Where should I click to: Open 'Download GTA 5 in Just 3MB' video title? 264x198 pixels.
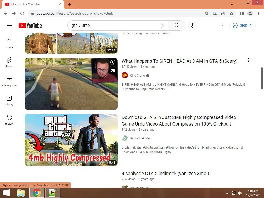coord(179,121)
